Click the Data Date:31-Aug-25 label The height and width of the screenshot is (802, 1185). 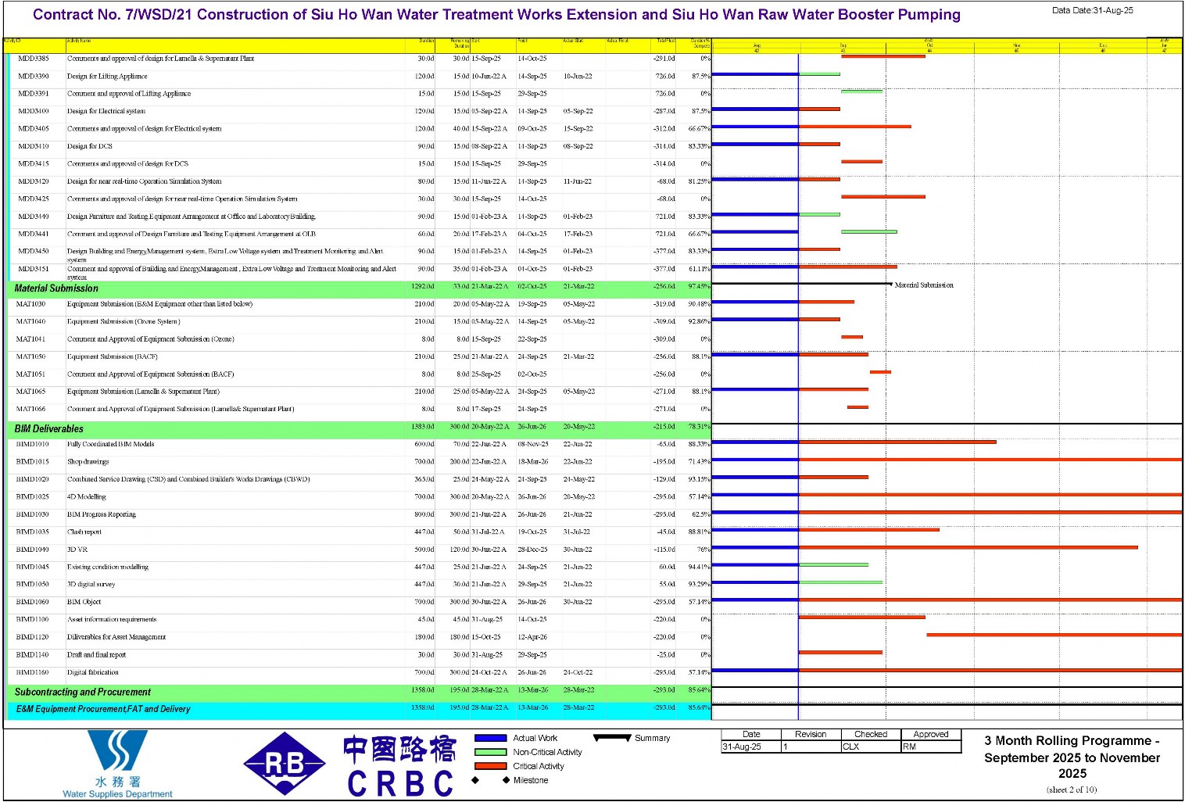coord(1092,11)
